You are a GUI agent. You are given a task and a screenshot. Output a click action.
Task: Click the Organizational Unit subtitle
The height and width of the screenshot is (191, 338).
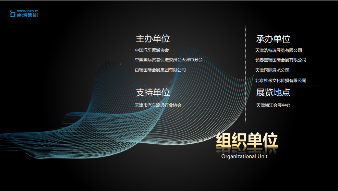[244, 156]
